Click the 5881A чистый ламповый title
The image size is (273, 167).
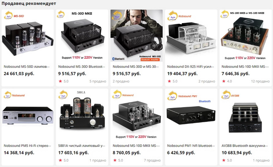82,146
